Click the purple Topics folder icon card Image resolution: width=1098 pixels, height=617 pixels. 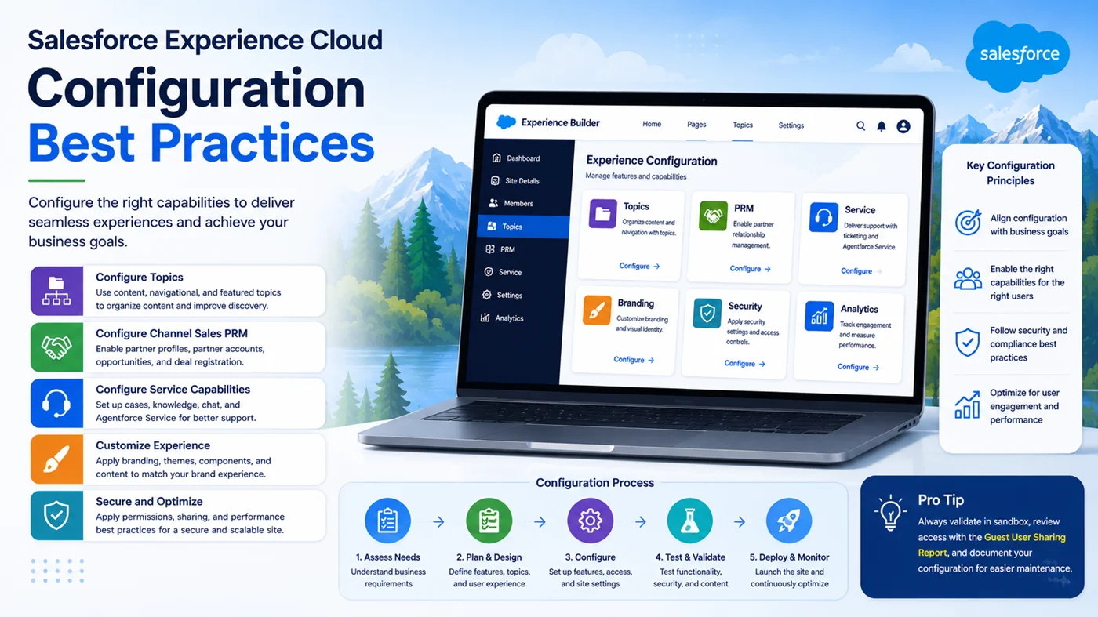point(603,213)
